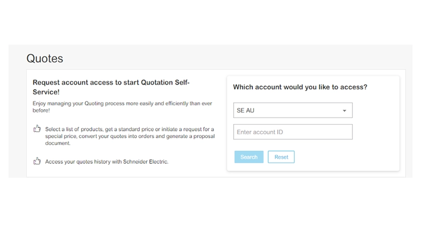Click the word 'Schneider Electric' in text
421x237 pixels.
point(145,161)
